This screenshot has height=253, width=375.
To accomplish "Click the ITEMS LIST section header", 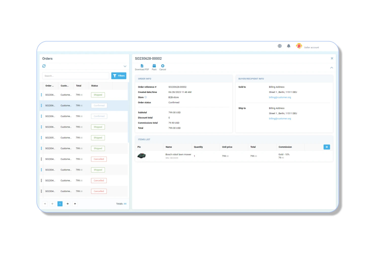I will tap(144, 140).
